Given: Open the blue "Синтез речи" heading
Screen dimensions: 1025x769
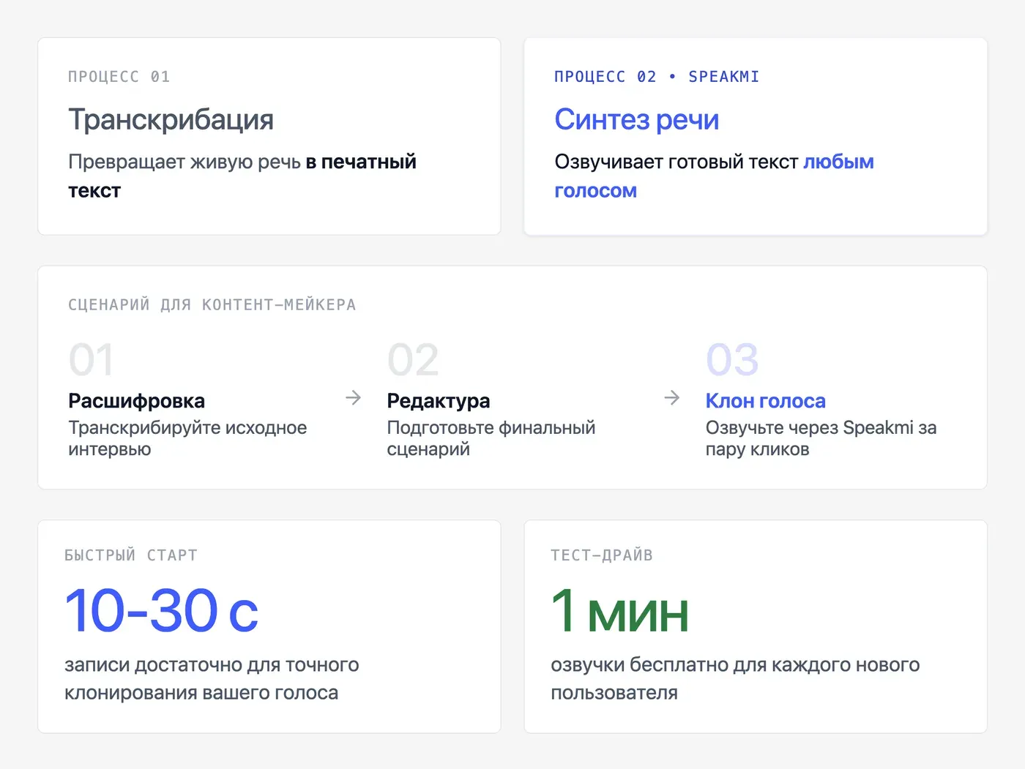Looking at the screenshot, I should point(636,119).
